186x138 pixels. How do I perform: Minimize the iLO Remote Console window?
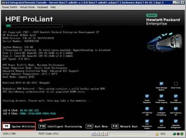click(x=174, y=2)
